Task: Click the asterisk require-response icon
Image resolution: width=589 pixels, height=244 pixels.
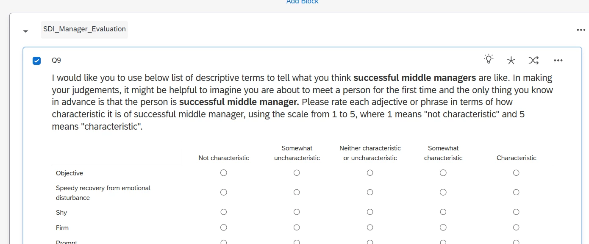Action: pos(511,61)
